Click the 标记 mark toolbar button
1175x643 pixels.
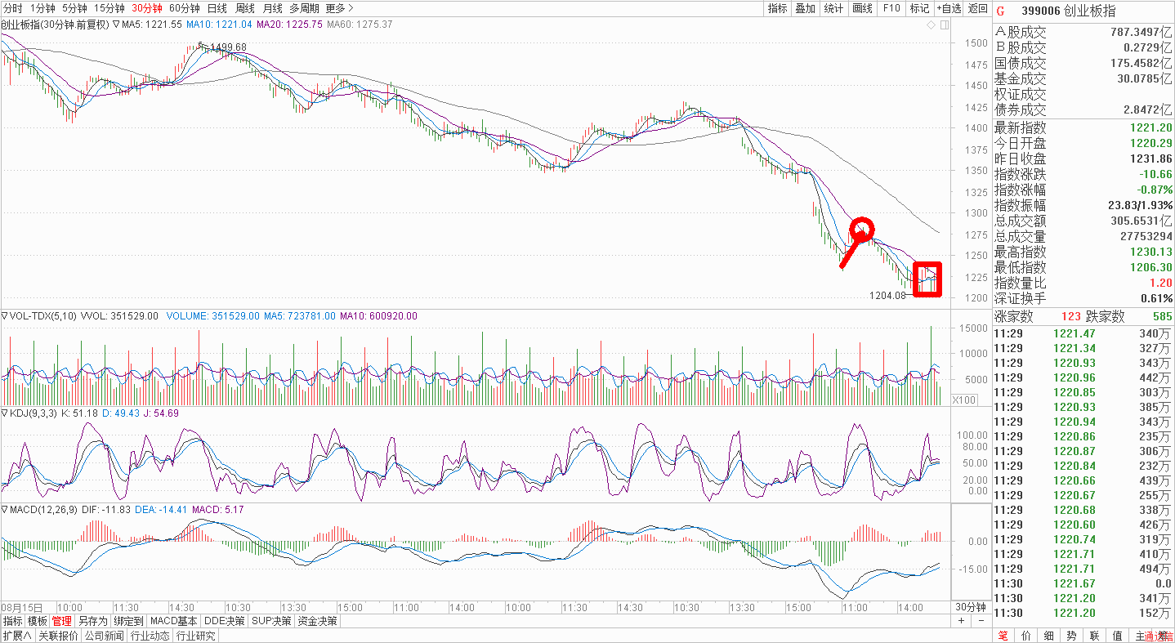(x=919, y=8)
